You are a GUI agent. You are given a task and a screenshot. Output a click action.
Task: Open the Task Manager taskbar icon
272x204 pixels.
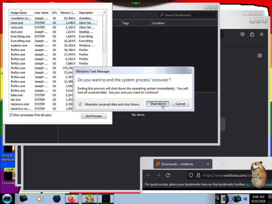tap(106, 199)
